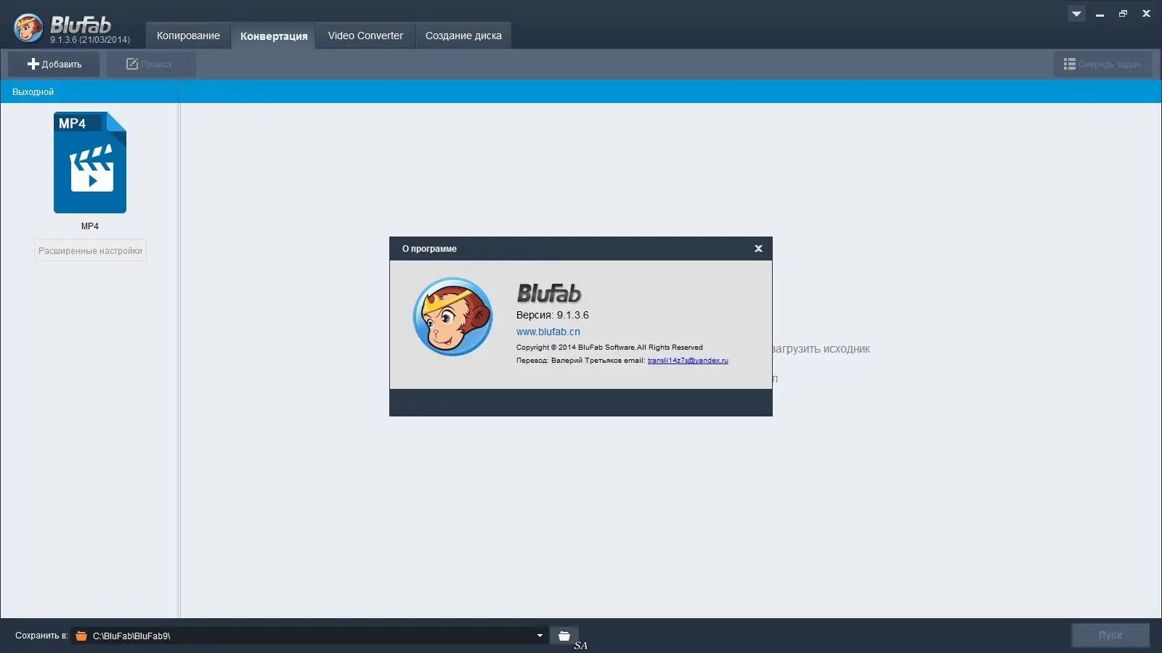Click the folder browse icon beside the save path
This screenshot has height=653, width=1162.
[x=564, y=636]
